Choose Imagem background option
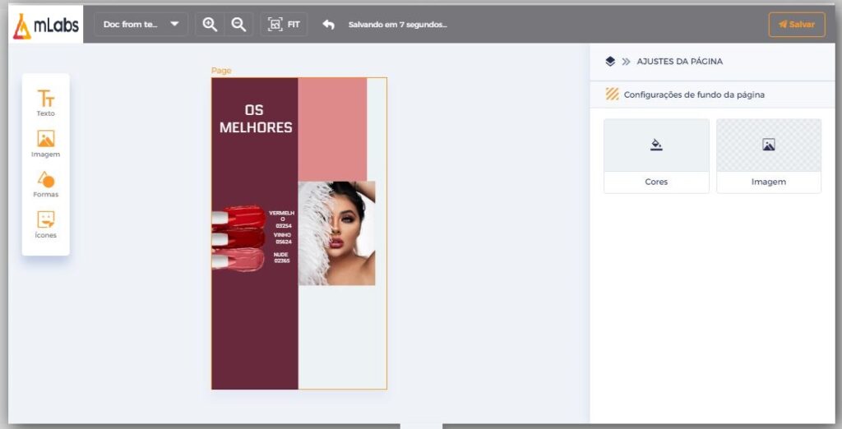Screen dimensions: 842x429 pyautogui.click(x=769, y=155)
